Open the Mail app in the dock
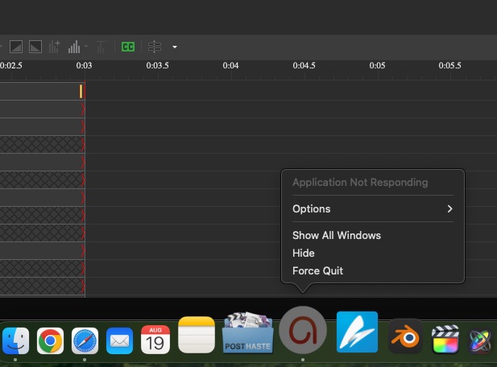The width and height of the screenshot is (497, 367). (x=119, y=341)
